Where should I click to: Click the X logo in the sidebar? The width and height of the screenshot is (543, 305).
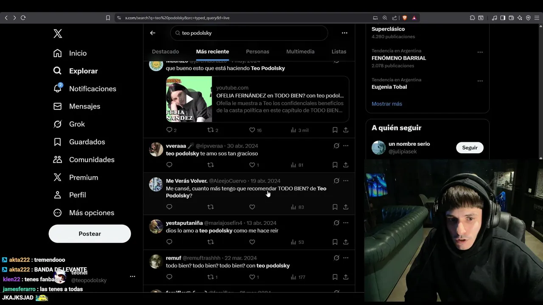58,33
